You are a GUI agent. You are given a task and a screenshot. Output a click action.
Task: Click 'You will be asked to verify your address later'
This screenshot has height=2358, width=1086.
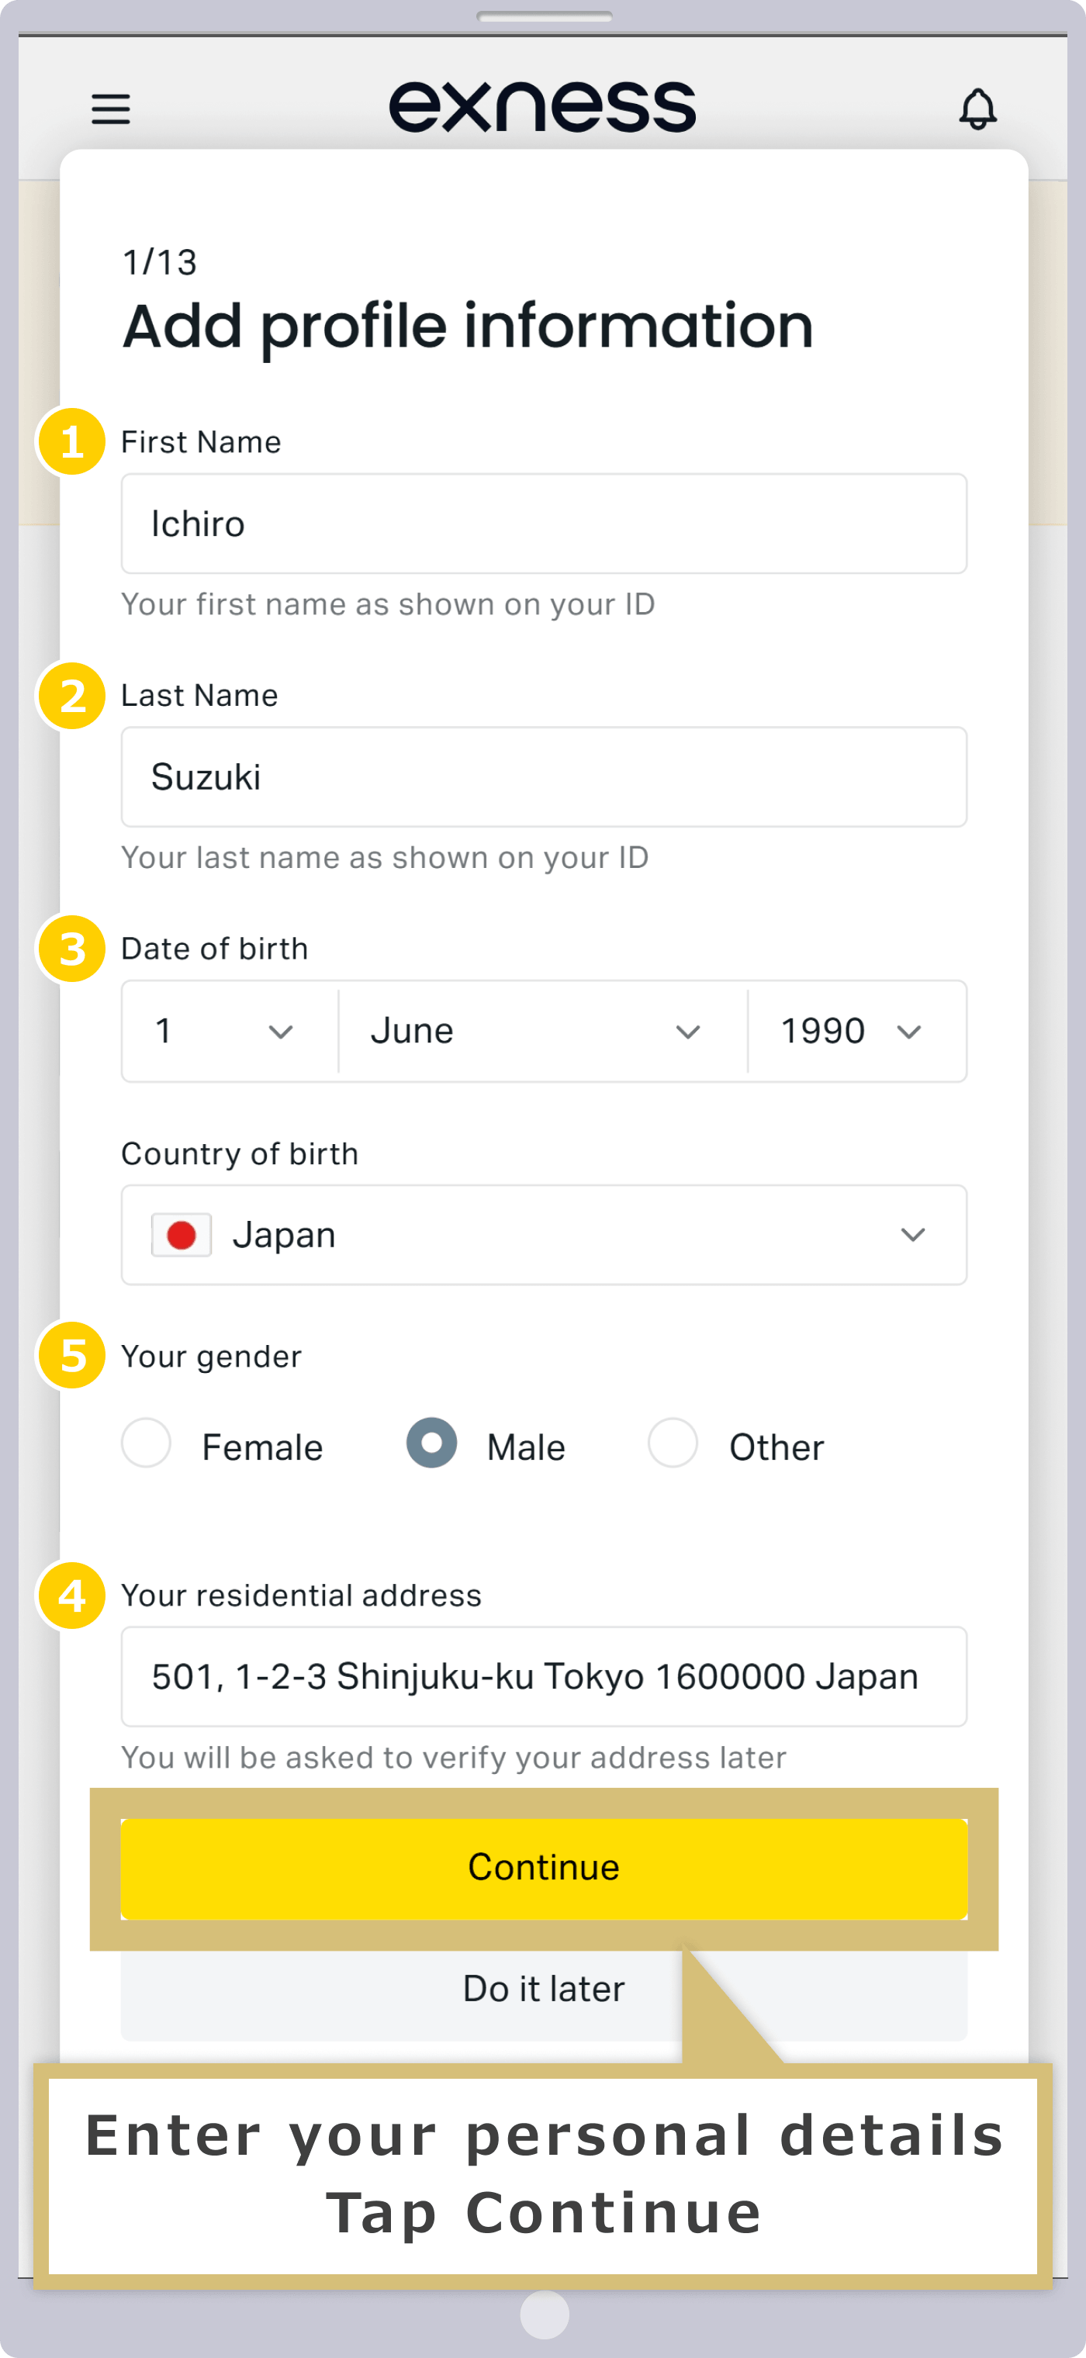pyautogui.click(x=453, y=1758)
